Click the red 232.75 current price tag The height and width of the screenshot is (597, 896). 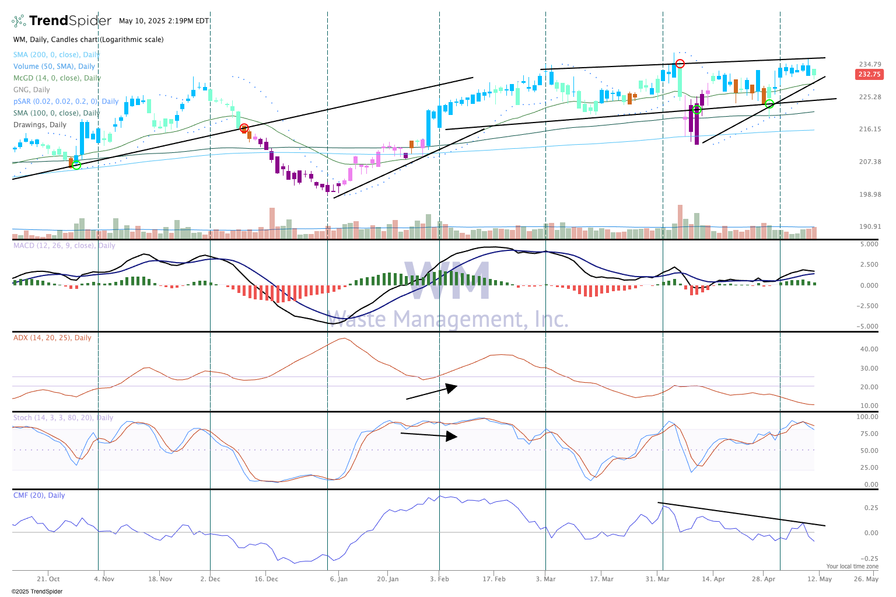869,75
